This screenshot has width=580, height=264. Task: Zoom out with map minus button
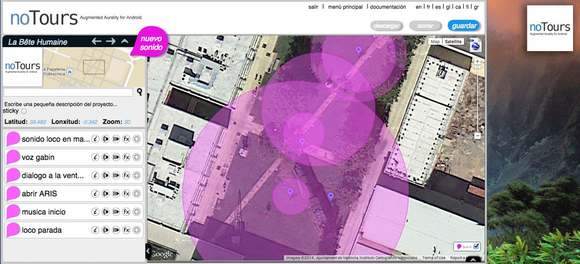click(477, 136)
